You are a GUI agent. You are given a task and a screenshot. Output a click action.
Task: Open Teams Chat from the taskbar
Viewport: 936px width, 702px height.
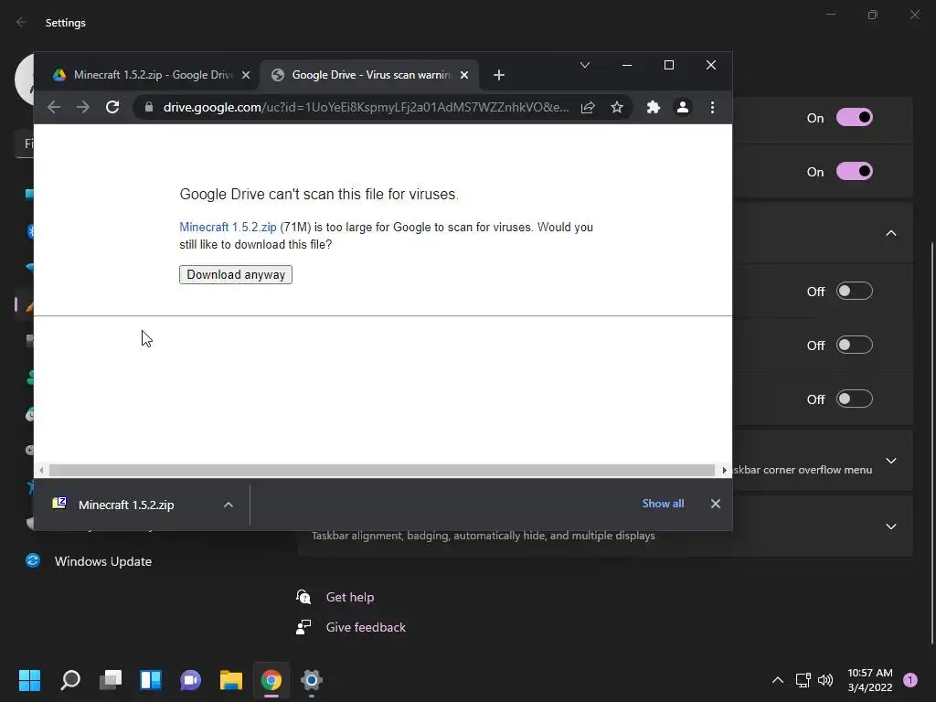(x=191, y=680)
